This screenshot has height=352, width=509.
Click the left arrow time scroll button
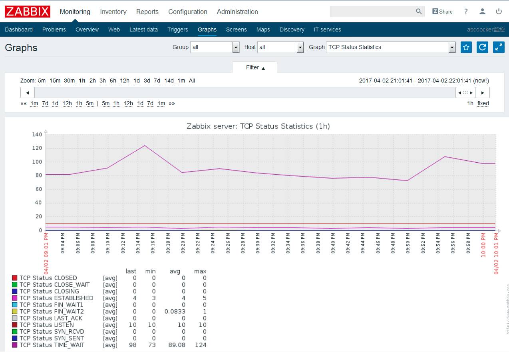28,92
